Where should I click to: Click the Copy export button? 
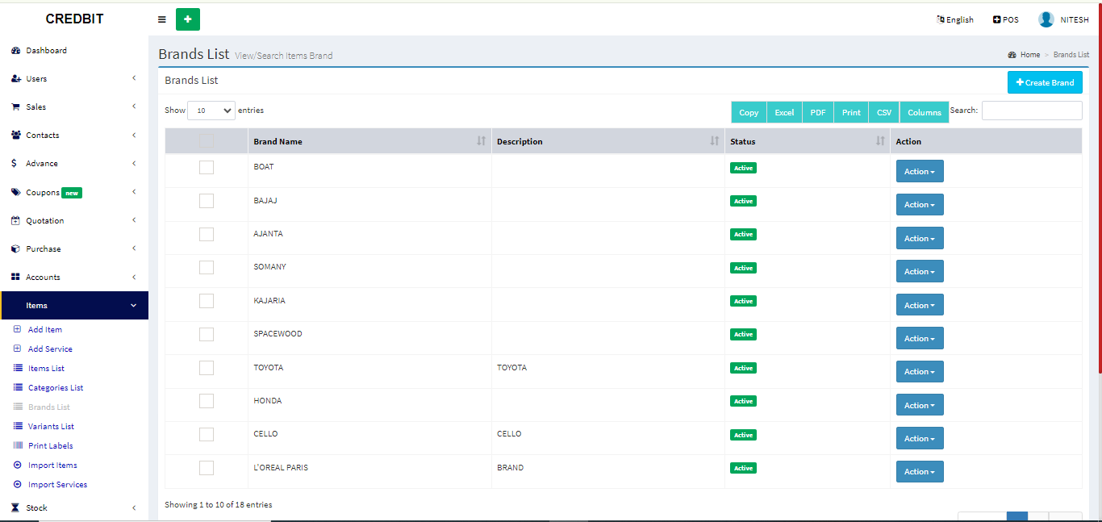coord(749,112)
